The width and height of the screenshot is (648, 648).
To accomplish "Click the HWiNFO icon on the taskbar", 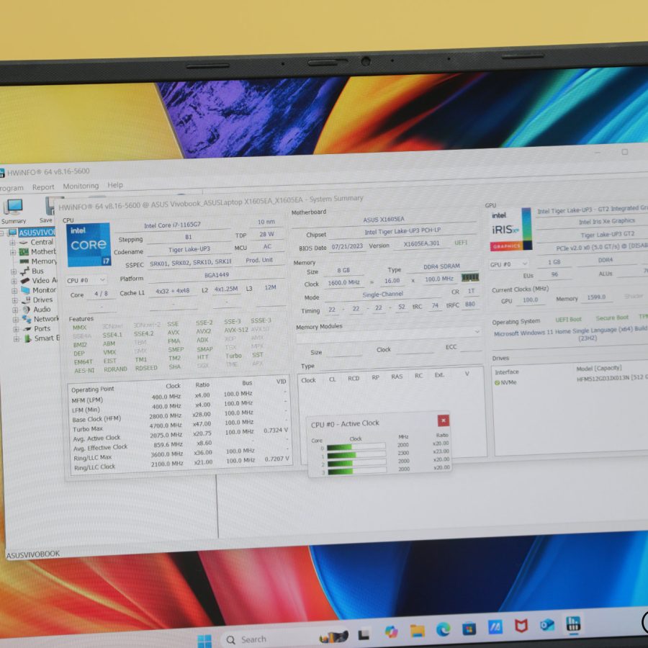I will (x=573, y=624).
